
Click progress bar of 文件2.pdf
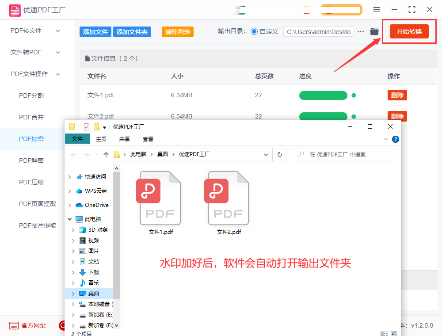click(x=323, y=116)
